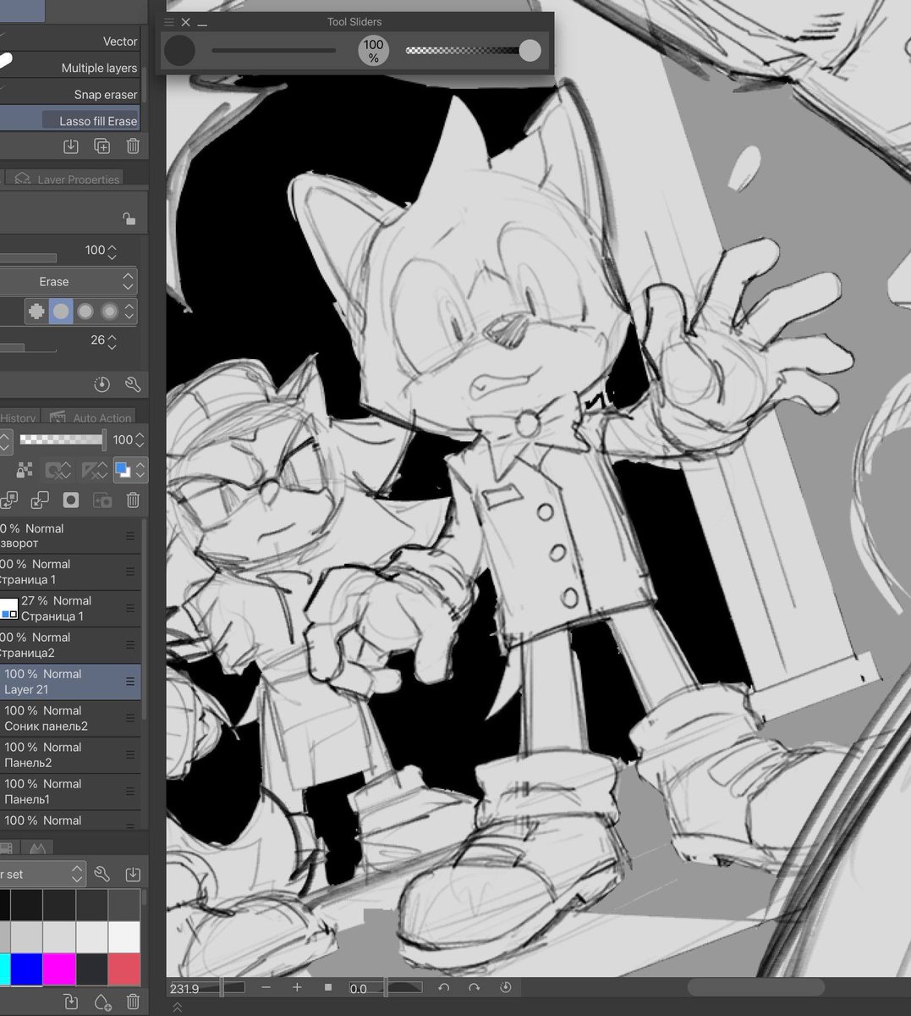Select the Vector eraser sub tool
911x1016 pixels.
70,41
